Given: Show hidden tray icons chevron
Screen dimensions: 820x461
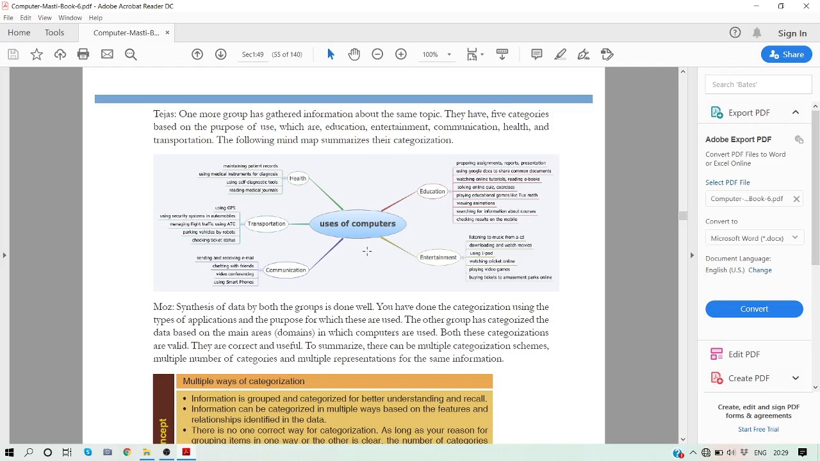Looking at the screenshot, I should pos(693,453).
